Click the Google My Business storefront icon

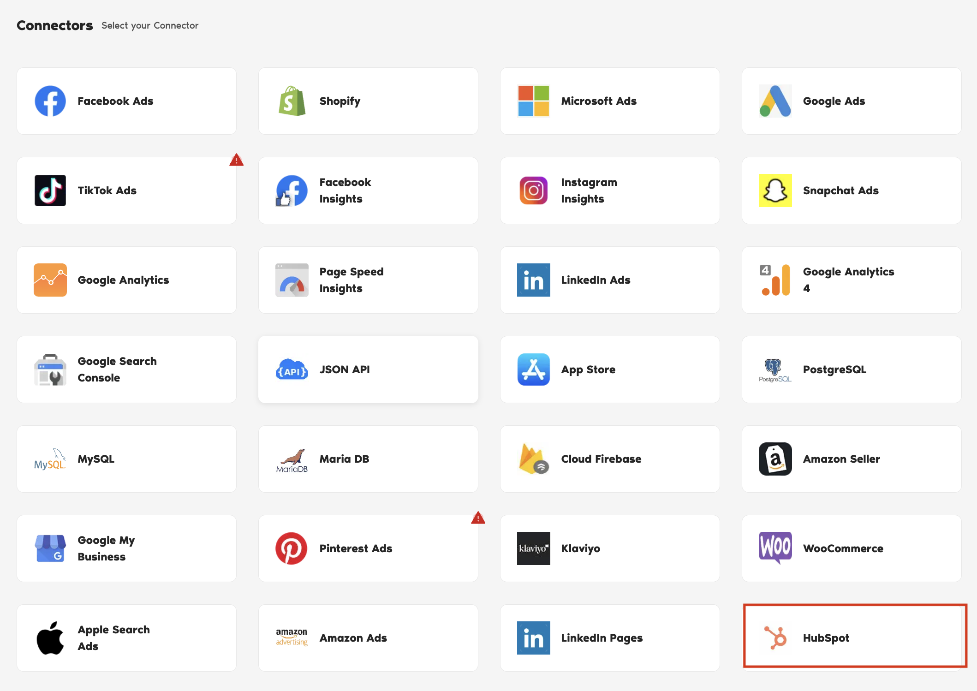click(50, 548)
